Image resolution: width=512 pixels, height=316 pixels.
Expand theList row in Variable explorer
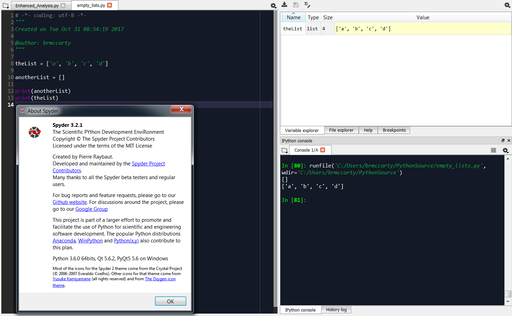(293, 29)
